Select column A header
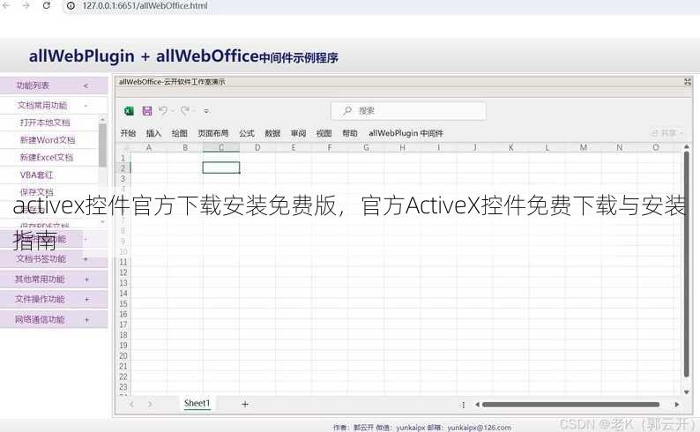The height and width of the screenshot is (432, 700). pos(149,147)
